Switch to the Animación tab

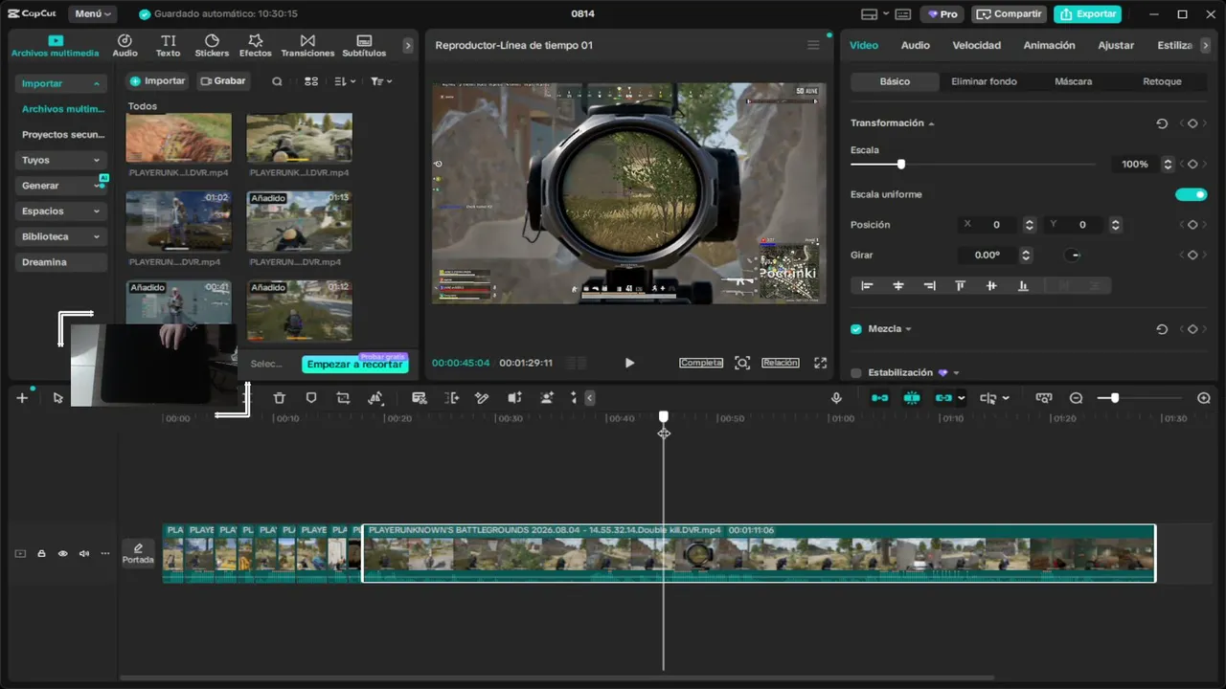click(x=1049, y=45)
